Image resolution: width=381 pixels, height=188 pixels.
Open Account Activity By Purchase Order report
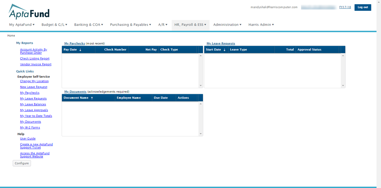click(34, 51)
